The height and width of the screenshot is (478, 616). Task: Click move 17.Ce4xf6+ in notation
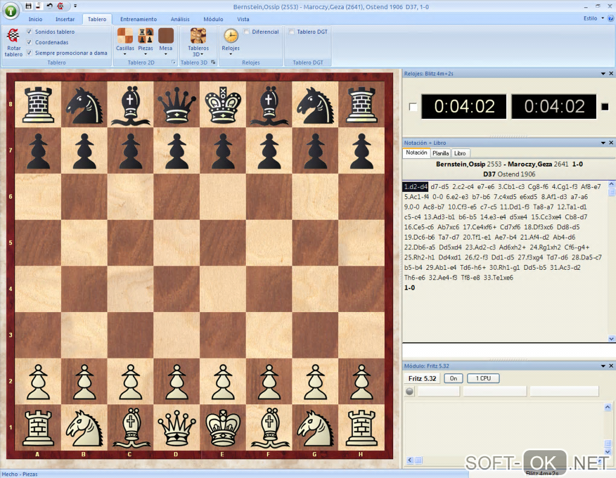(480, 227)
